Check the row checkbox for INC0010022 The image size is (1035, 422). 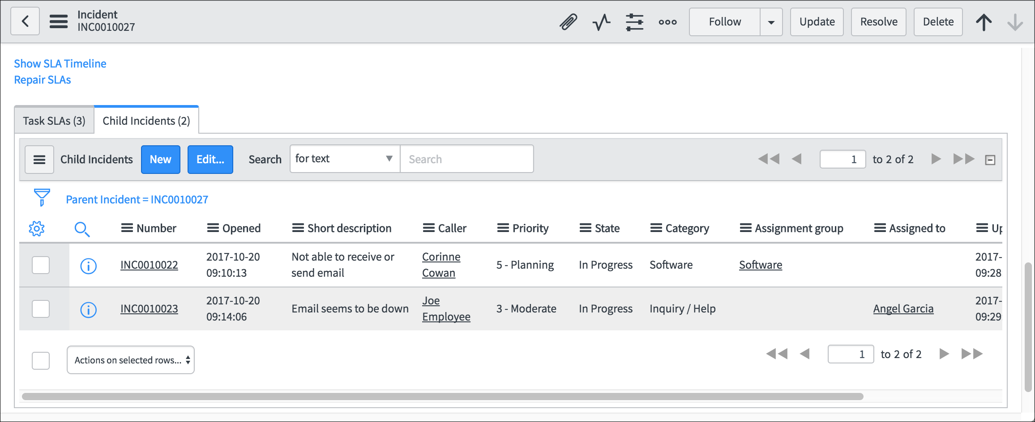41,265
